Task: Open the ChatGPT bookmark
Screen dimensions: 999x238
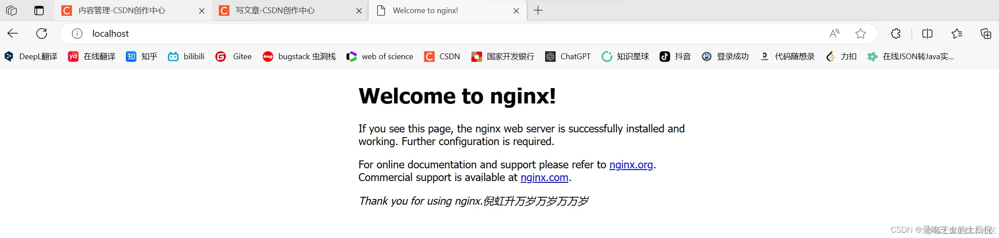Action: (568, 57)
